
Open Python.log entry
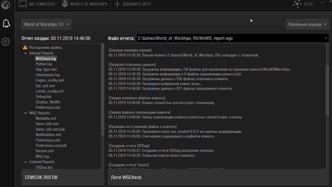44,64
